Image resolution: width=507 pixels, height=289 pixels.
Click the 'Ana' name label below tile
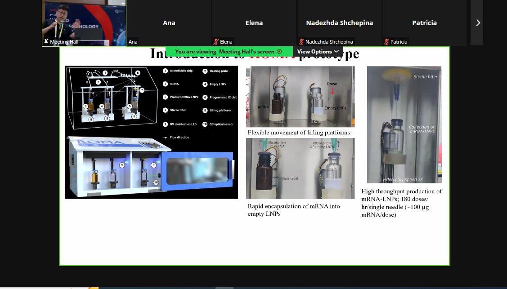click(133, 42)
